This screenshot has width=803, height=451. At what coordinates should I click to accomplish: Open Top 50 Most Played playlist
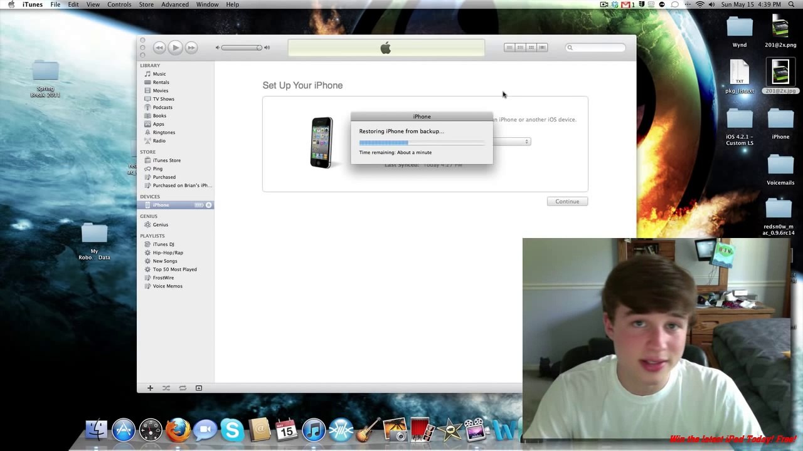[x=176, y=269]
